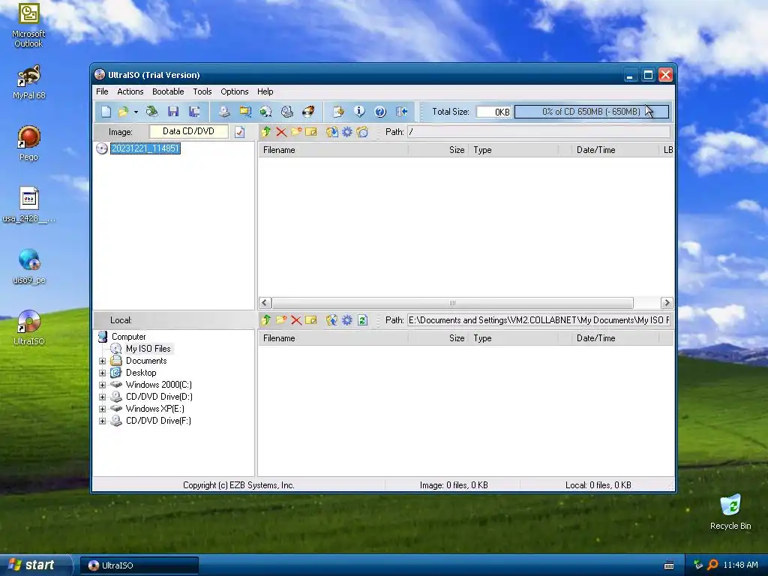This screenshot has height=576, width=768.
Task: Select the 20231221_114851 image node
Action: click(145, 148)
